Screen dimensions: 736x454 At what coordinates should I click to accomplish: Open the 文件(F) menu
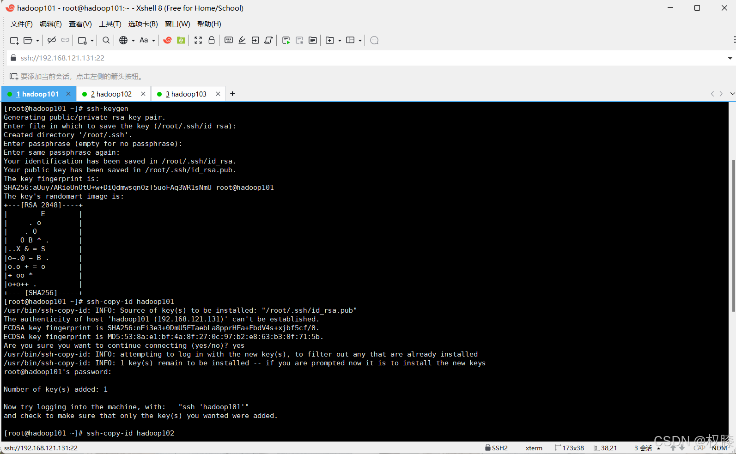tap(21, 24)
